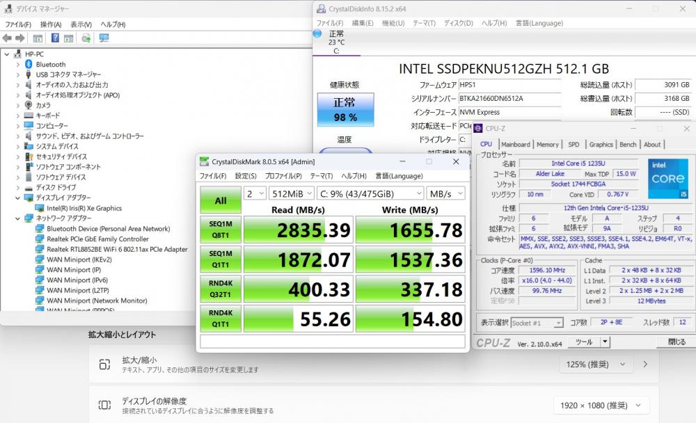Viewport: 696px width, 423px height.
Task: Open 操作(A) menu in Device Manager
Action: point(51,24)
